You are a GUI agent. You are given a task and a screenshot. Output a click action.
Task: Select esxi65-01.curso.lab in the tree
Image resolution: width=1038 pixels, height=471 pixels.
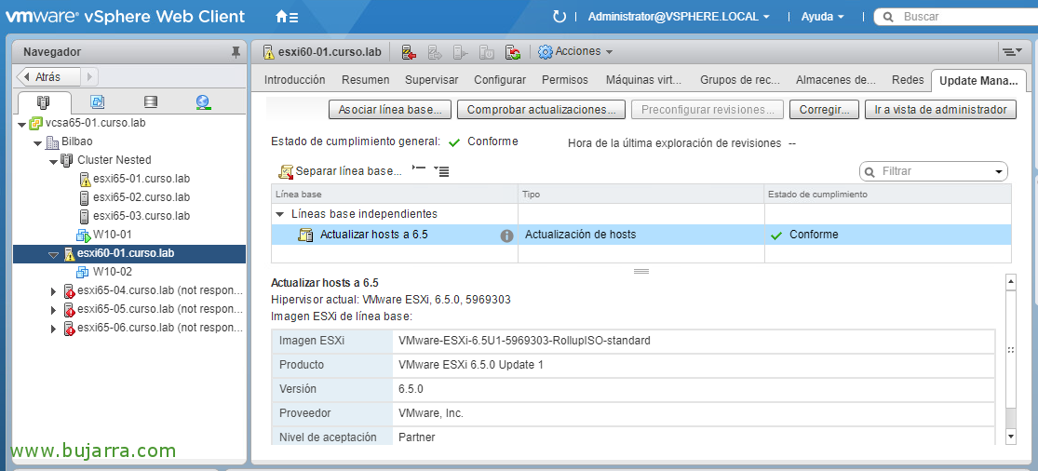point(142,179)
